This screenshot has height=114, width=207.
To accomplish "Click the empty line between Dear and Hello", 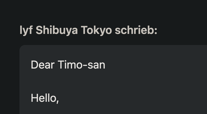I will (x=78, y=82).
